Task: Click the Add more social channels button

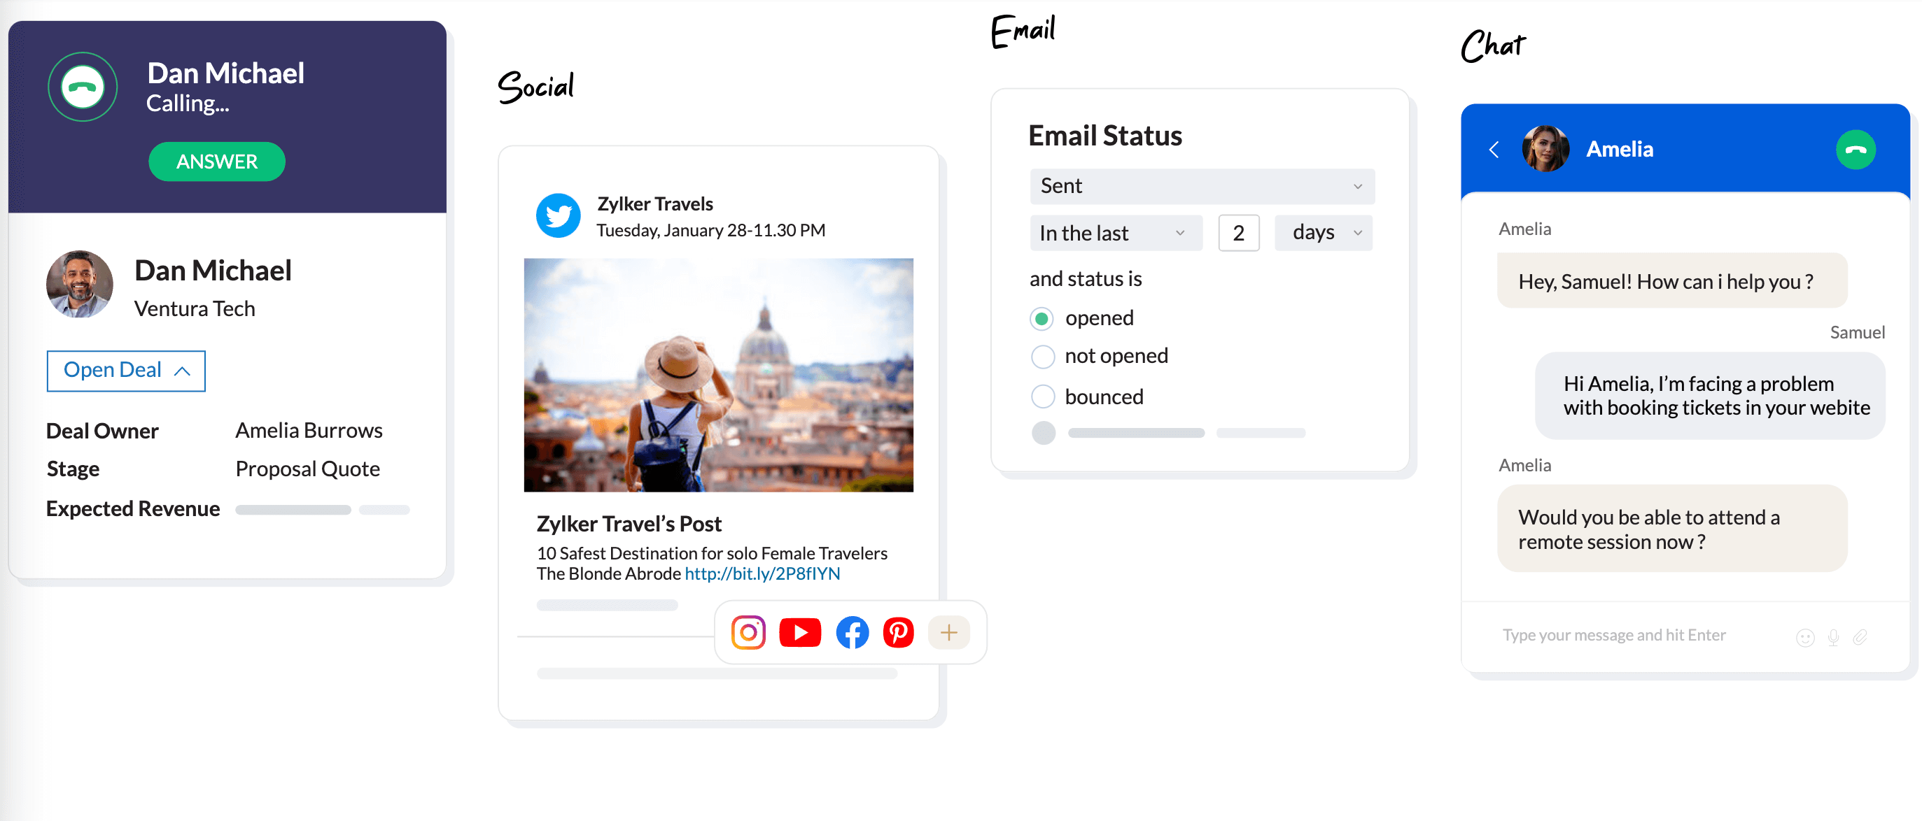Action: point(951,632)
